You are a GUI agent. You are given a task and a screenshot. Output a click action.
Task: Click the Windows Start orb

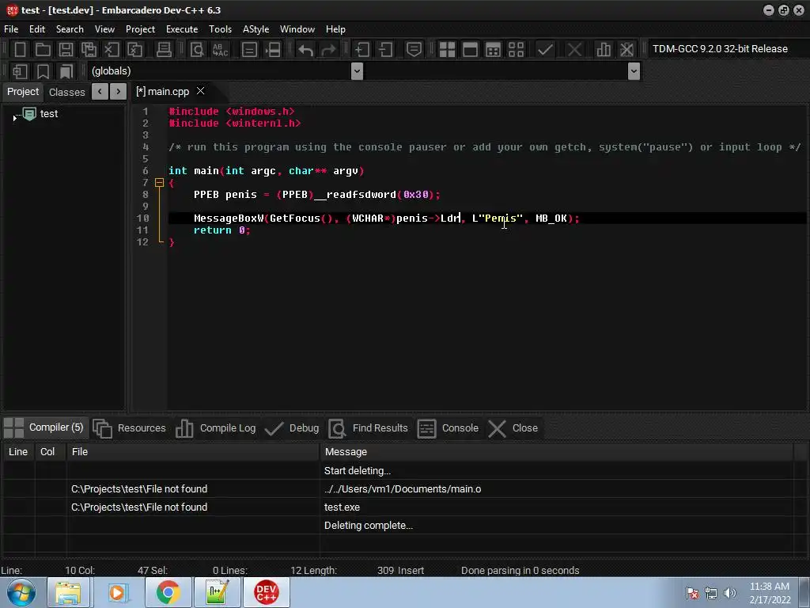click(x=21, y=592)
